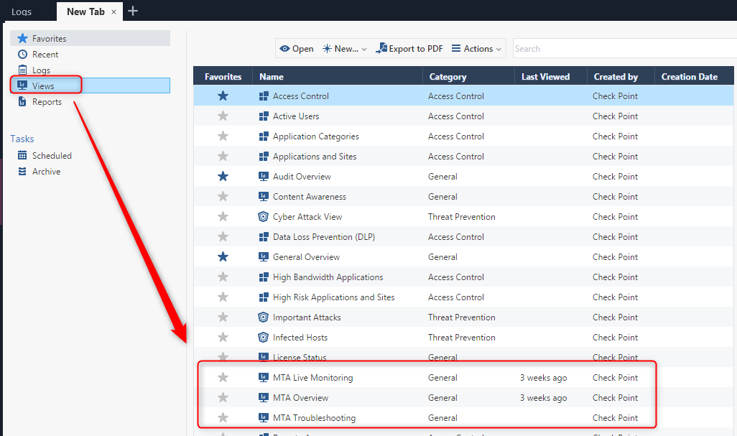This screenshot has height=436, width=737.
Task: Click the Applications and Sites view icon
Action: pyautogui.click(x=264, y=156)
